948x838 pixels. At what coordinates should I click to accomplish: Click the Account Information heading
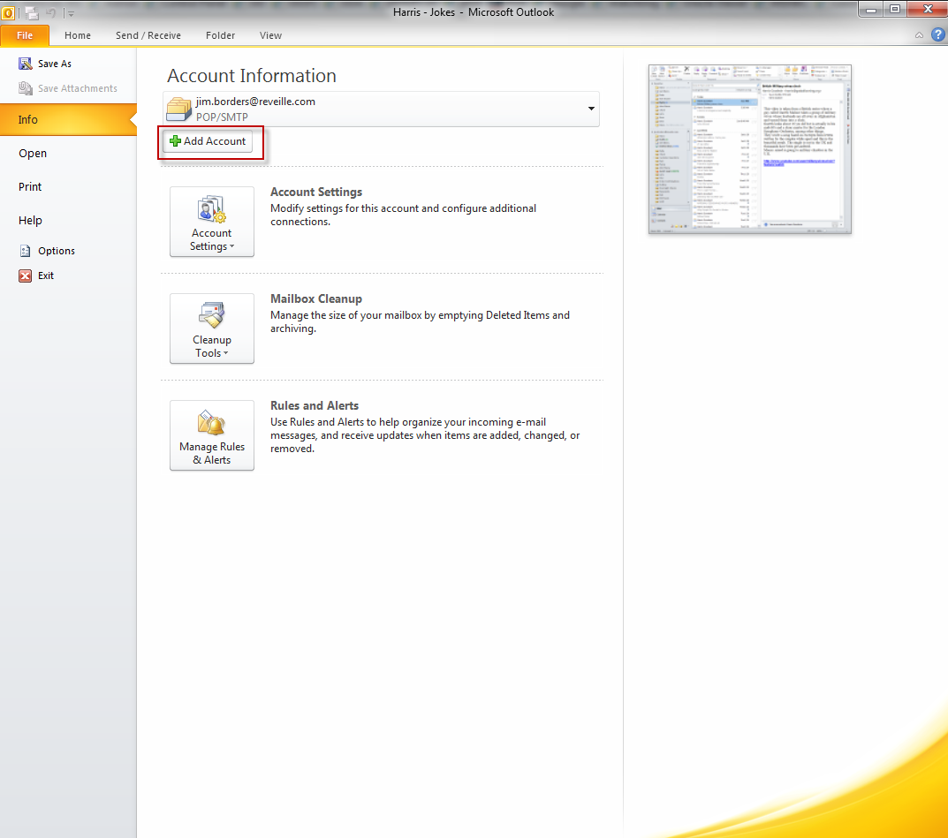pyautogui.click(x=252, y=76)
